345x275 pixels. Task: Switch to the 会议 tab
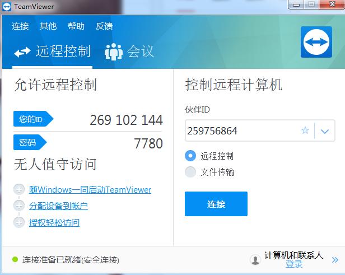(x=129, y=52)
